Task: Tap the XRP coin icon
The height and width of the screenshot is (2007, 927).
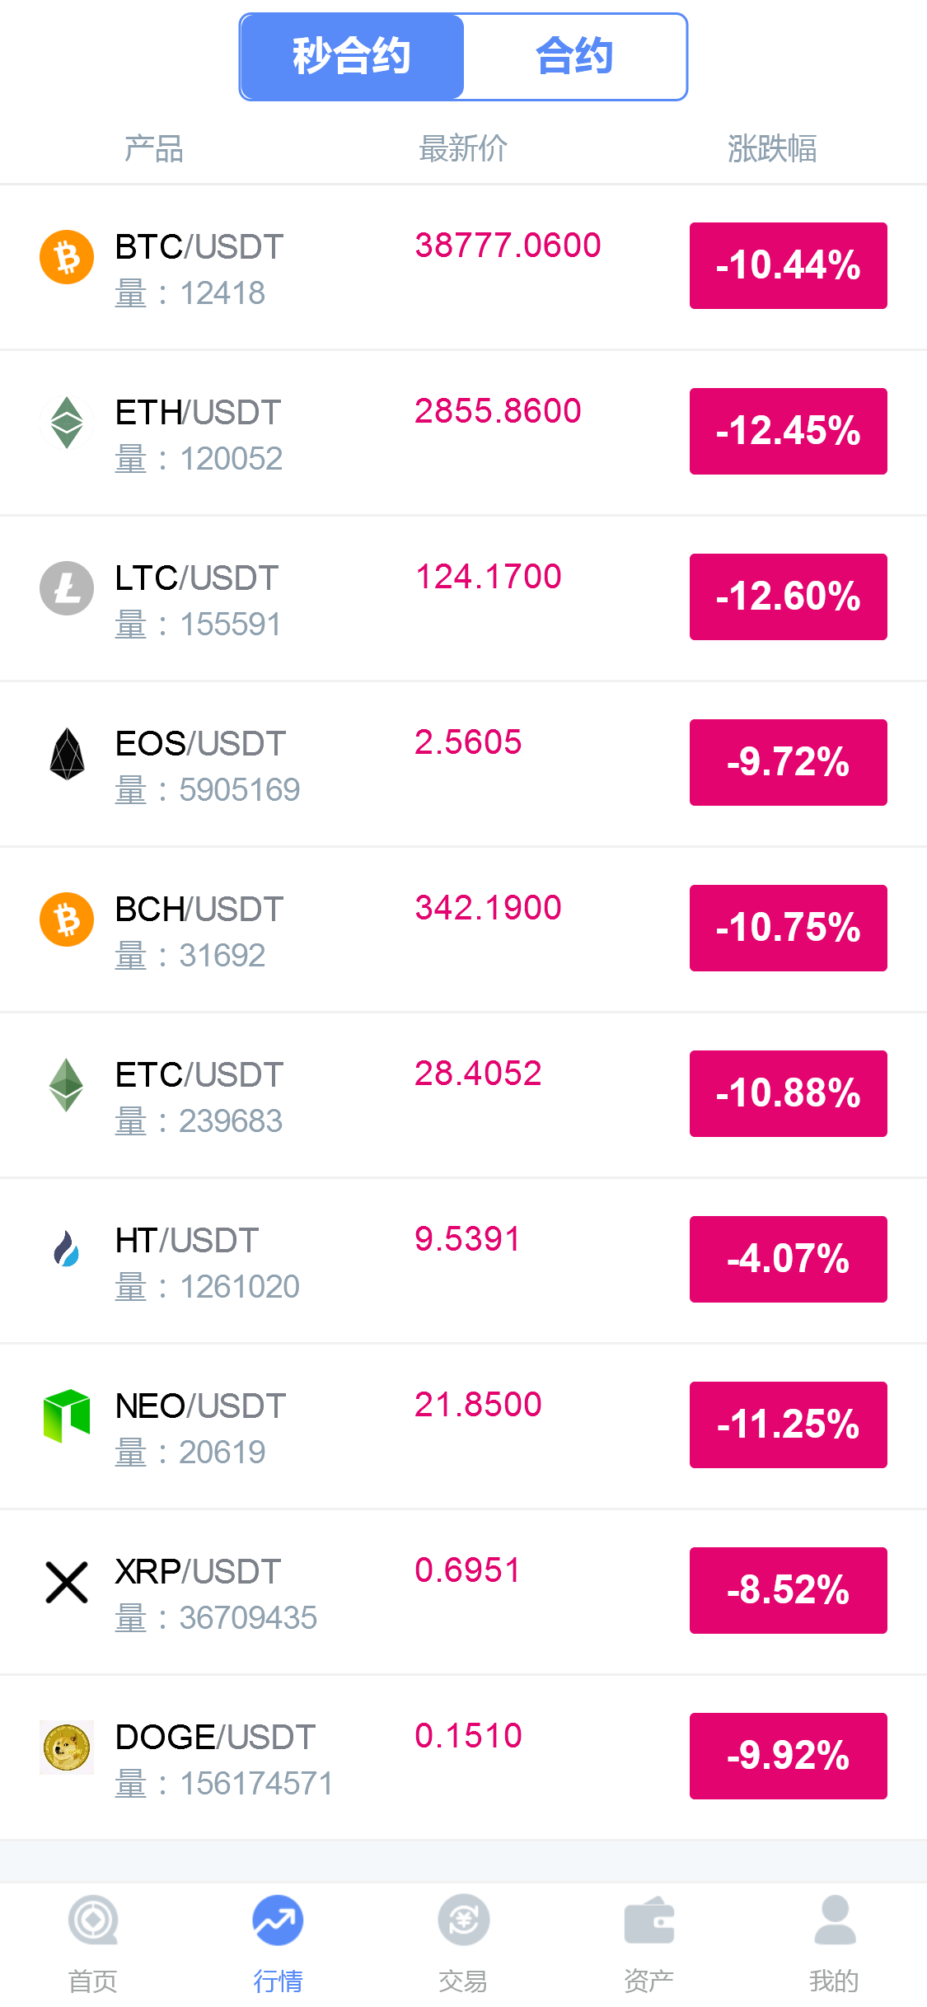Action: [x=67, y=1582]
